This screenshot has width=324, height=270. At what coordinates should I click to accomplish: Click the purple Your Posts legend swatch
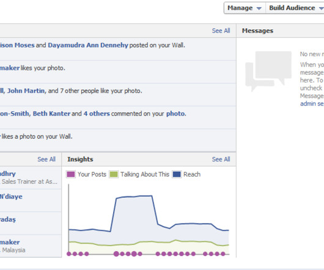coord(71,175)
